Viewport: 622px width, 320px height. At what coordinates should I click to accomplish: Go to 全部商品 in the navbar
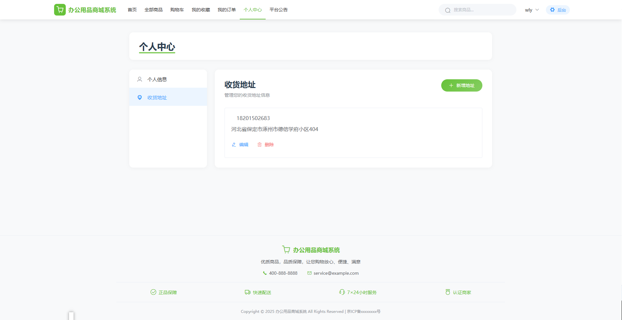click(x=154, y=10)
